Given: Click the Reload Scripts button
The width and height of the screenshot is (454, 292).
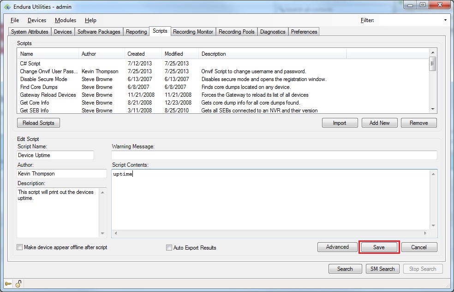Looking at the screenshot, I should click(38, 123).
